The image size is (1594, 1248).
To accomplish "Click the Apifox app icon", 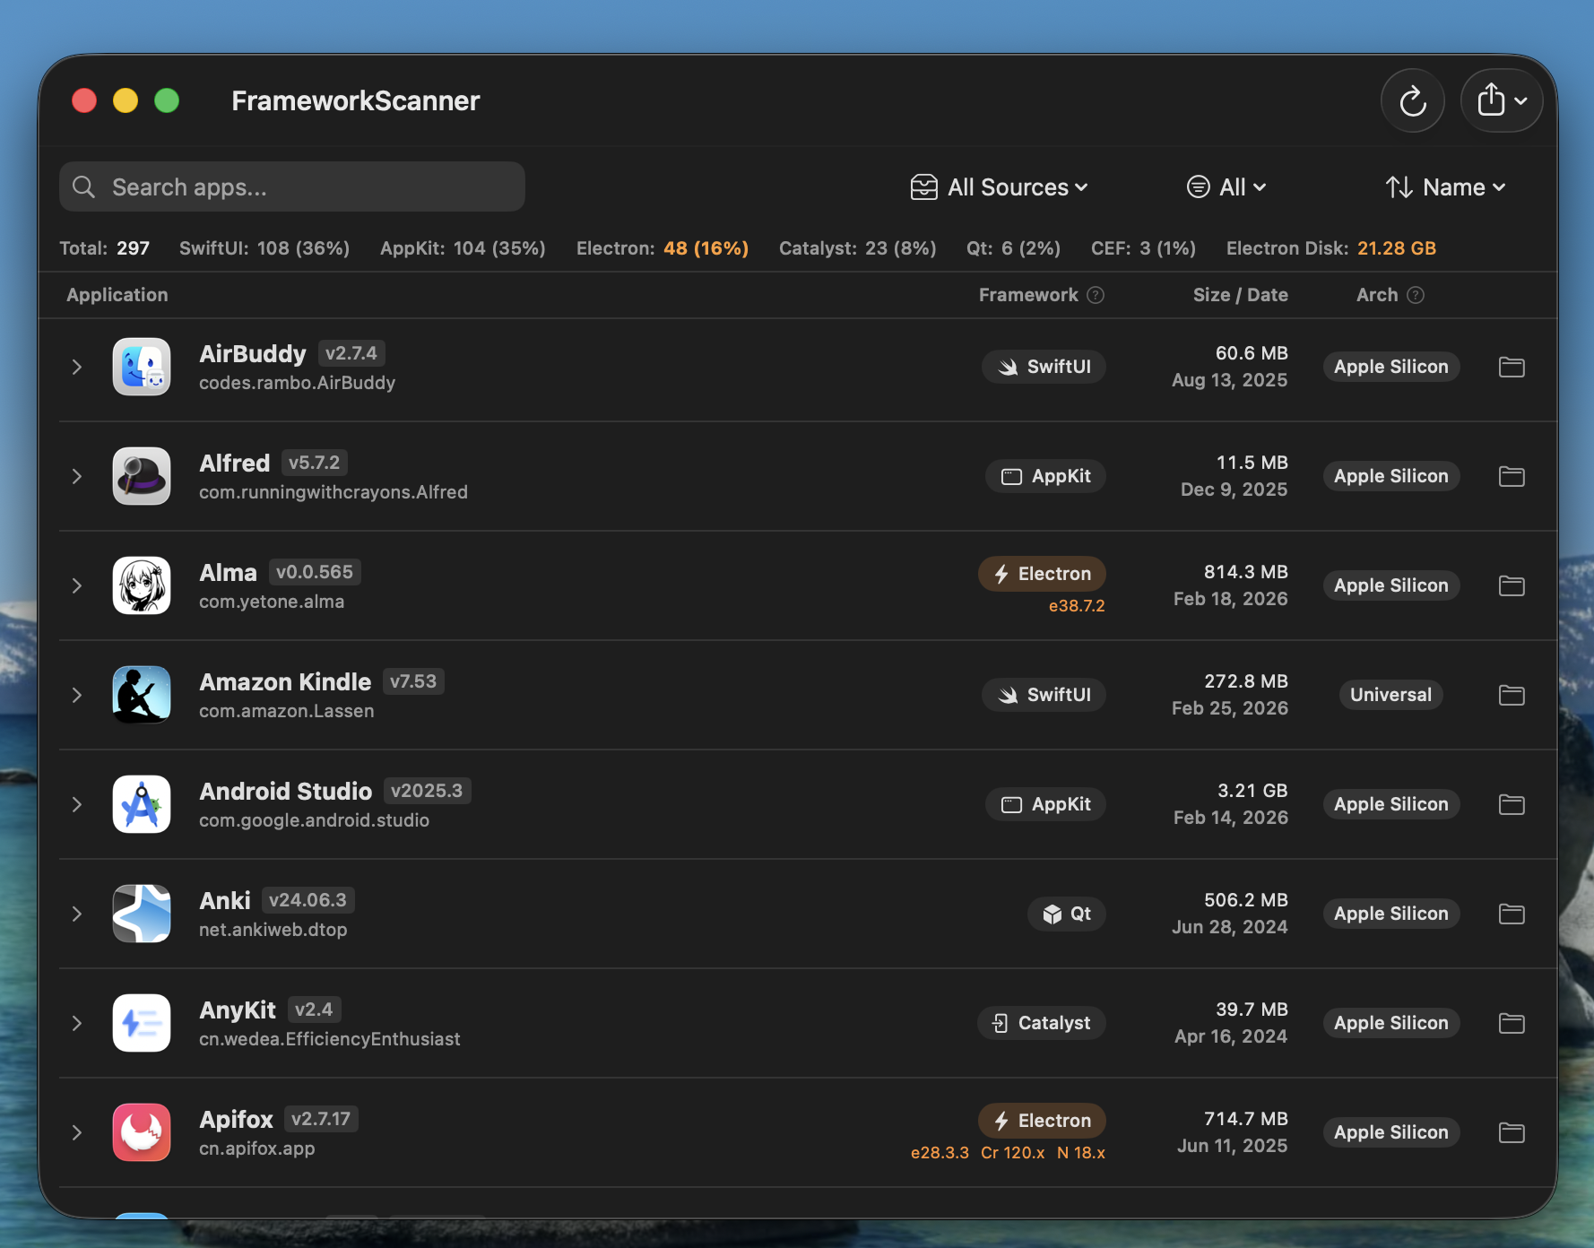I will [x=142, y=1132].
